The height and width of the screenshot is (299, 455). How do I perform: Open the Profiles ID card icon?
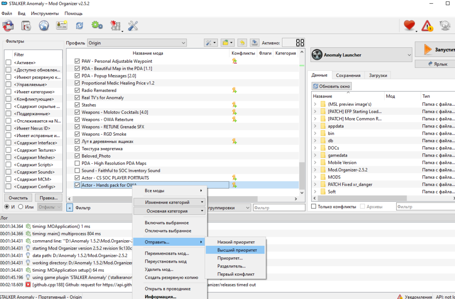[x=61, y=25]
